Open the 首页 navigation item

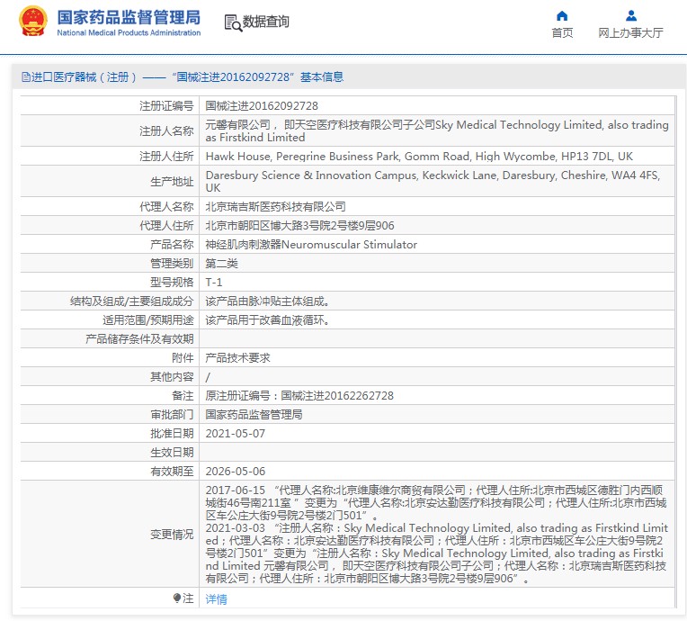[x=562, y=33]
